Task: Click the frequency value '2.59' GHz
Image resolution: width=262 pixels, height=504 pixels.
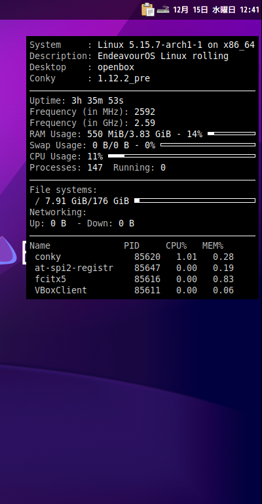Action: 145,123
